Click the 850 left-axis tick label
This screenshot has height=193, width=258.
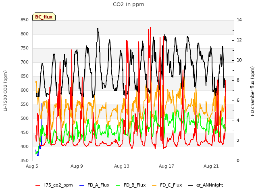[x=25, y=20]
